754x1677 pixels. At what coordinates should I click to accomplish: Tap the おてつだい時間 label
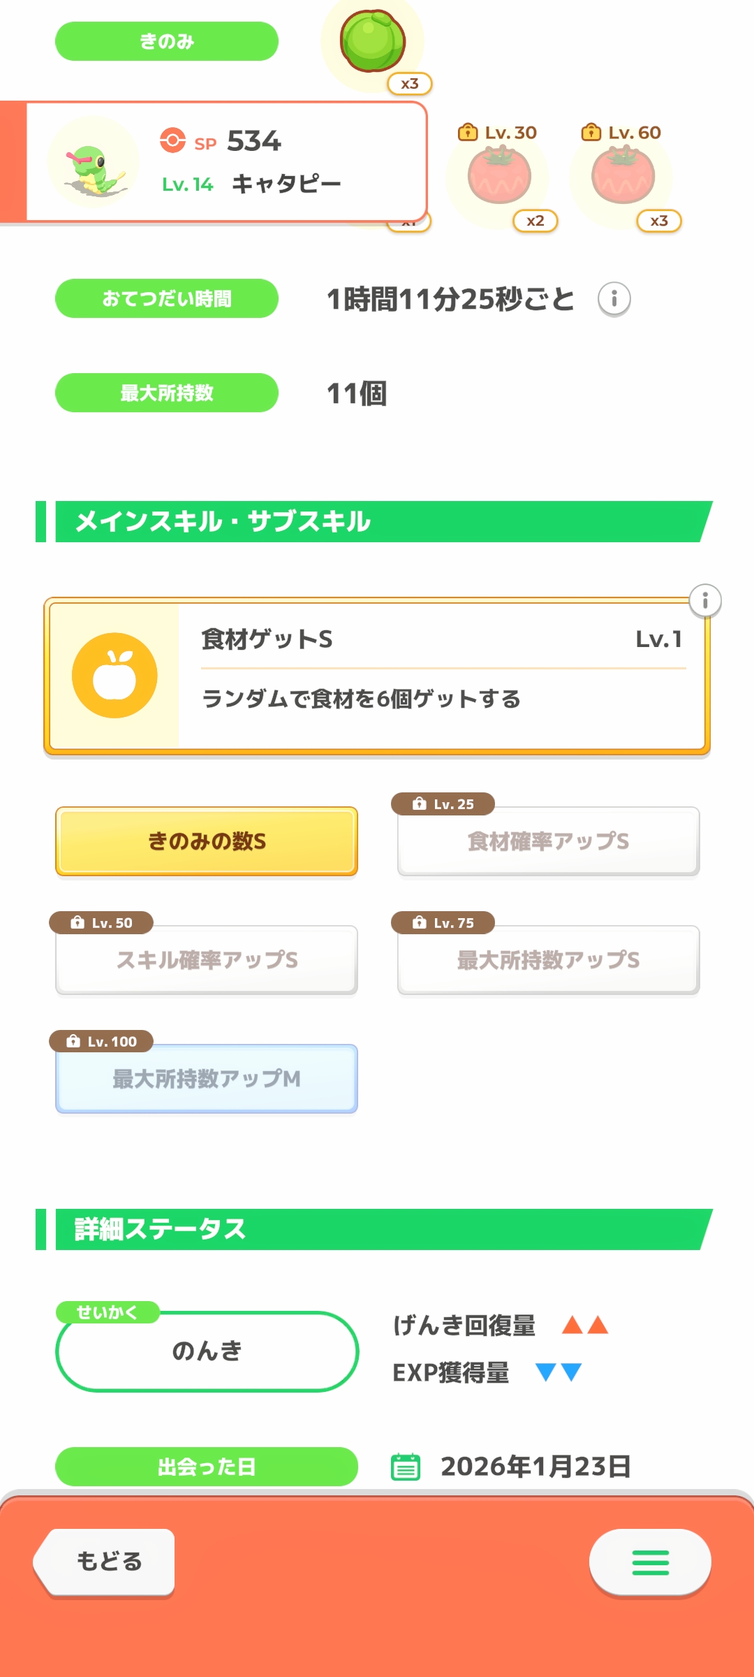[167, 298]
